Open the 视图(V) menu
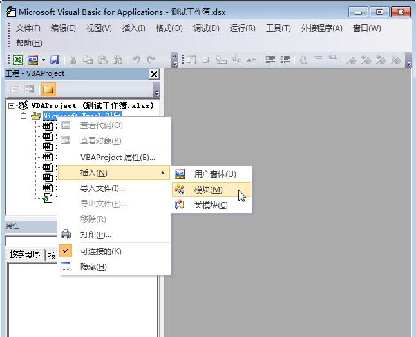The height and width of the screenshot is (337, 416). point(99,28)
